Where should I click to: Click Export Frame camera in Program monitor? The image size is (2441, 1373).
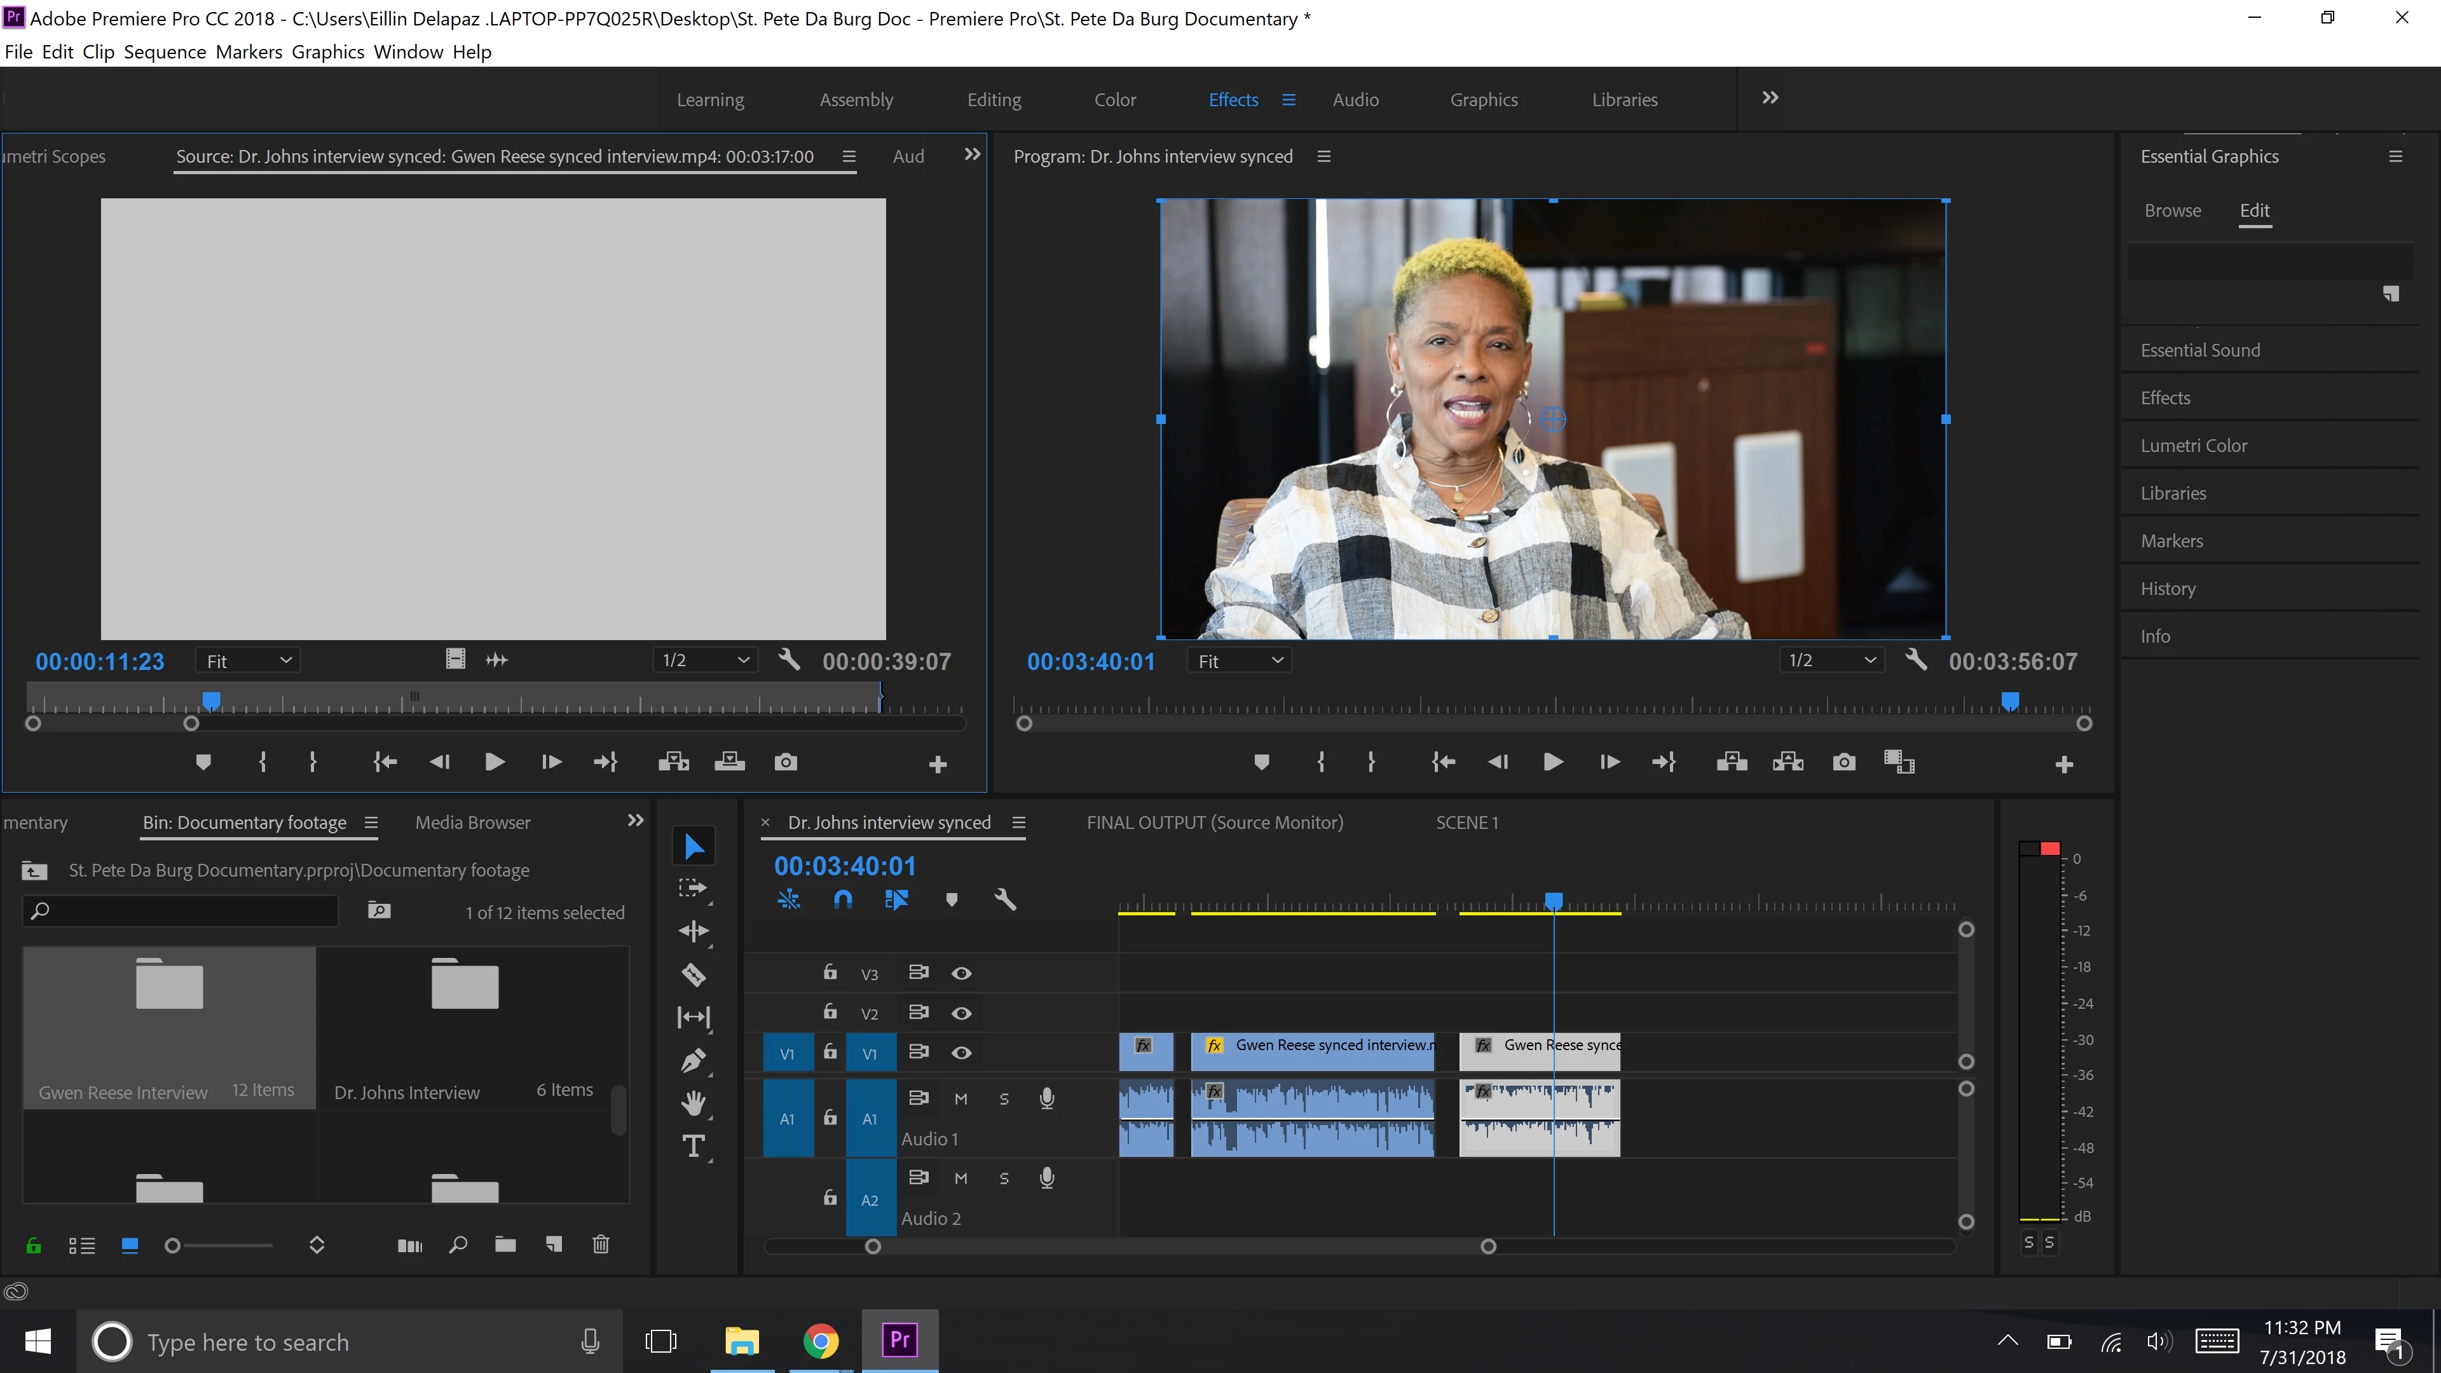coord(1843,762)
